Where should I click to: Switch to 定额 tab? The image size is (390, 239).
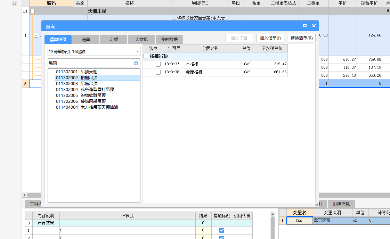[114, 39]
